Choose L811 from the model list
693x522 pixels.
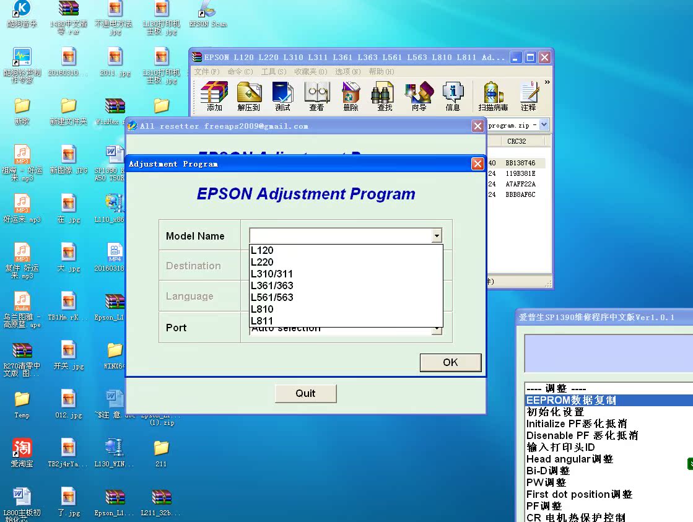[346, 321]
